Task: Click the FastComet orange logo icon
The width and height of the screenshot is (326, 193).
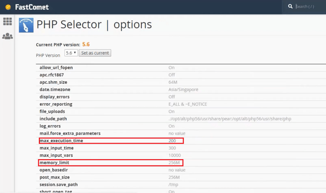Action: [8, 7]
